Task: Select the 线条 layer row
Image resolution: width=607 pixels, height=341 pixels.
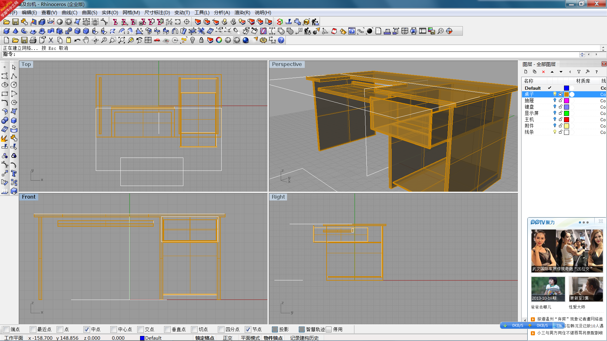Action: pos(564,132)
